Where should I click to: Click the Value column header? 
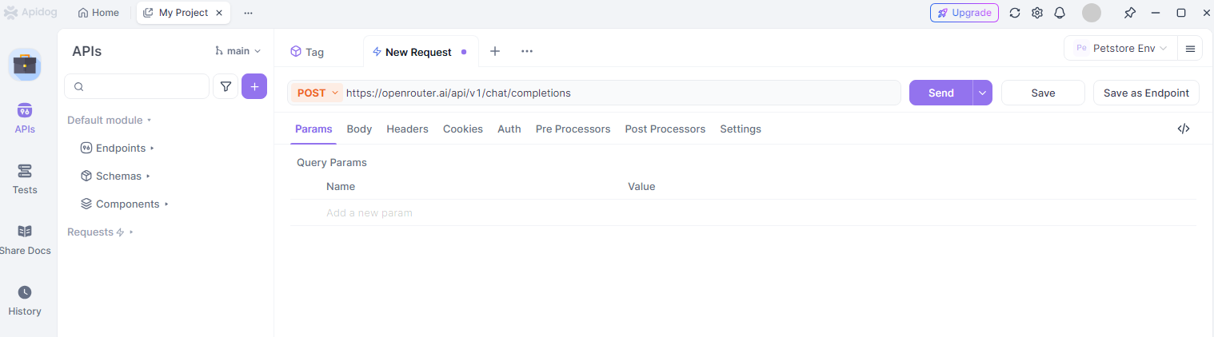click(641, 186)
